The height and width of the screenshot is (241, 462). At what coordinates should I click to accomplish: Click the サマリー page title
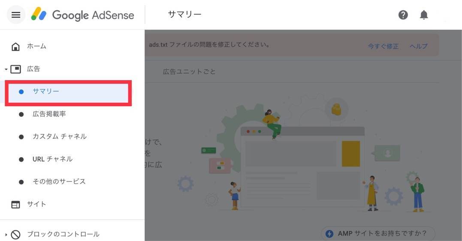tap(185, 15)
